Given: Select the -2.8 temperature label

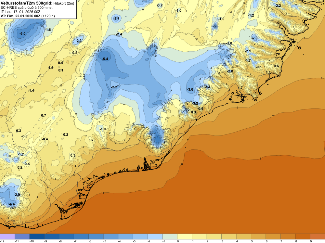Looking at the screenshot, I should (254, 38).
